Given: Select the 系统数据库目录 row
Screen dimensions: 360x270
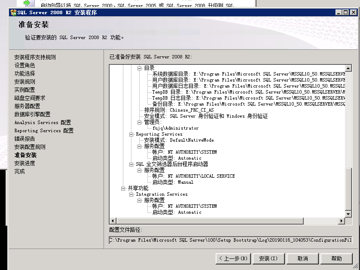Looking at the screenshot, I should [x=249, y=74].
